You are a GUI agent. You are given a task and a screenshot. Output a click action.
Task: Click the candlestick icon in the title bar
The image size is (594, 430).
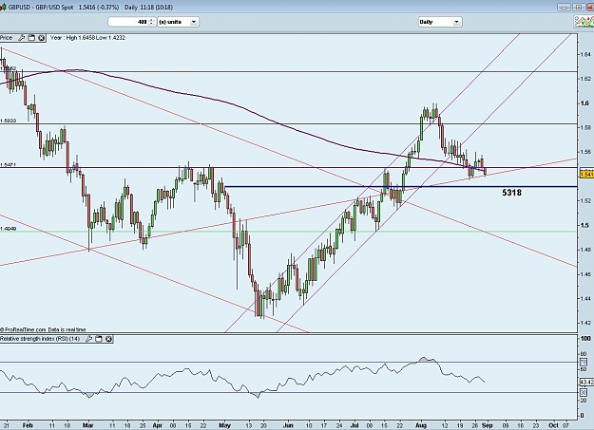click(x=2, y=8)
